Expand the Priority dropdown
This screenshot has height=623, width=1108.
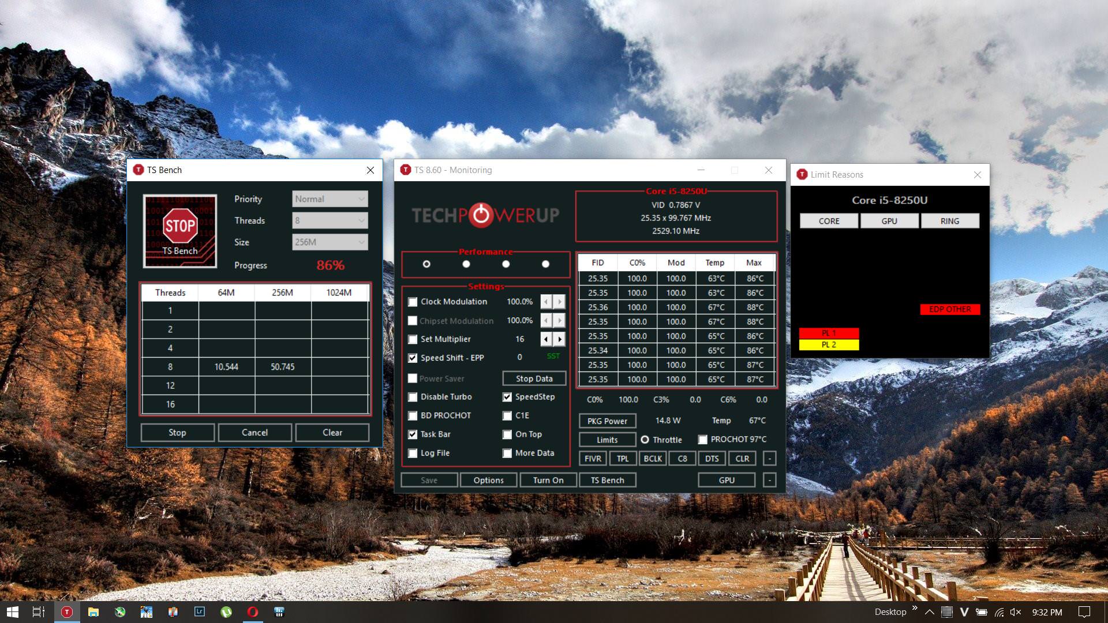coord(330,199)
